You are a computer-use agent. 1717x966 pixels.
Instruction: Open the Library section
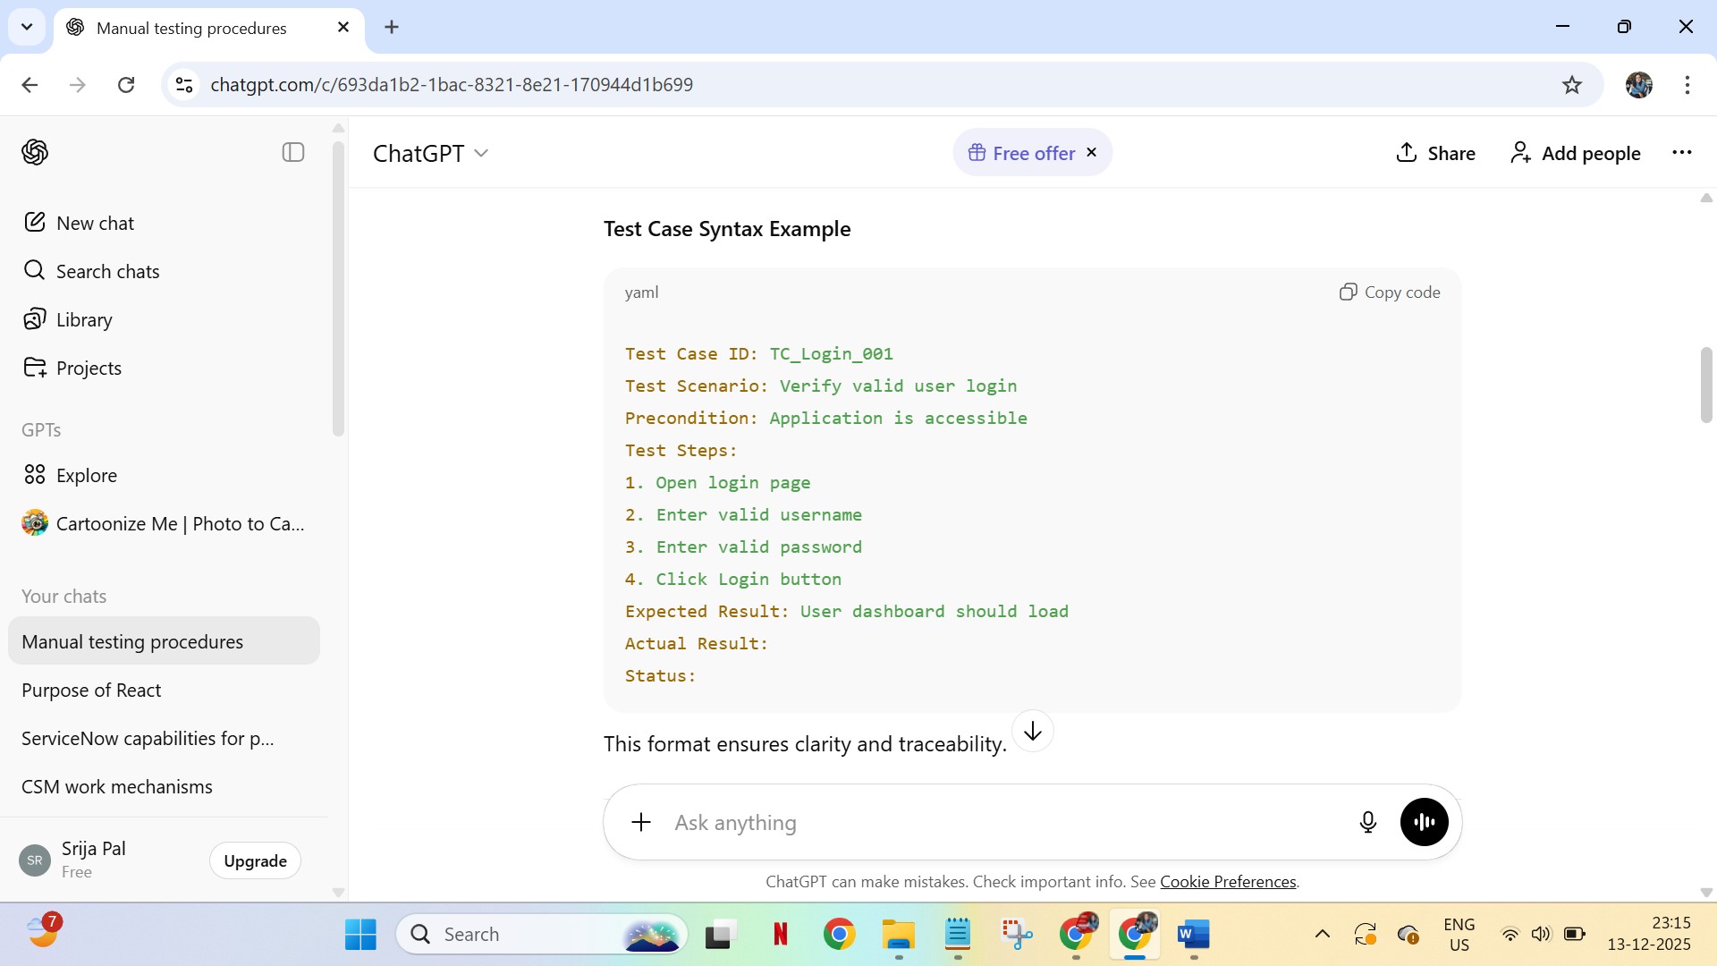coord(85,319)
